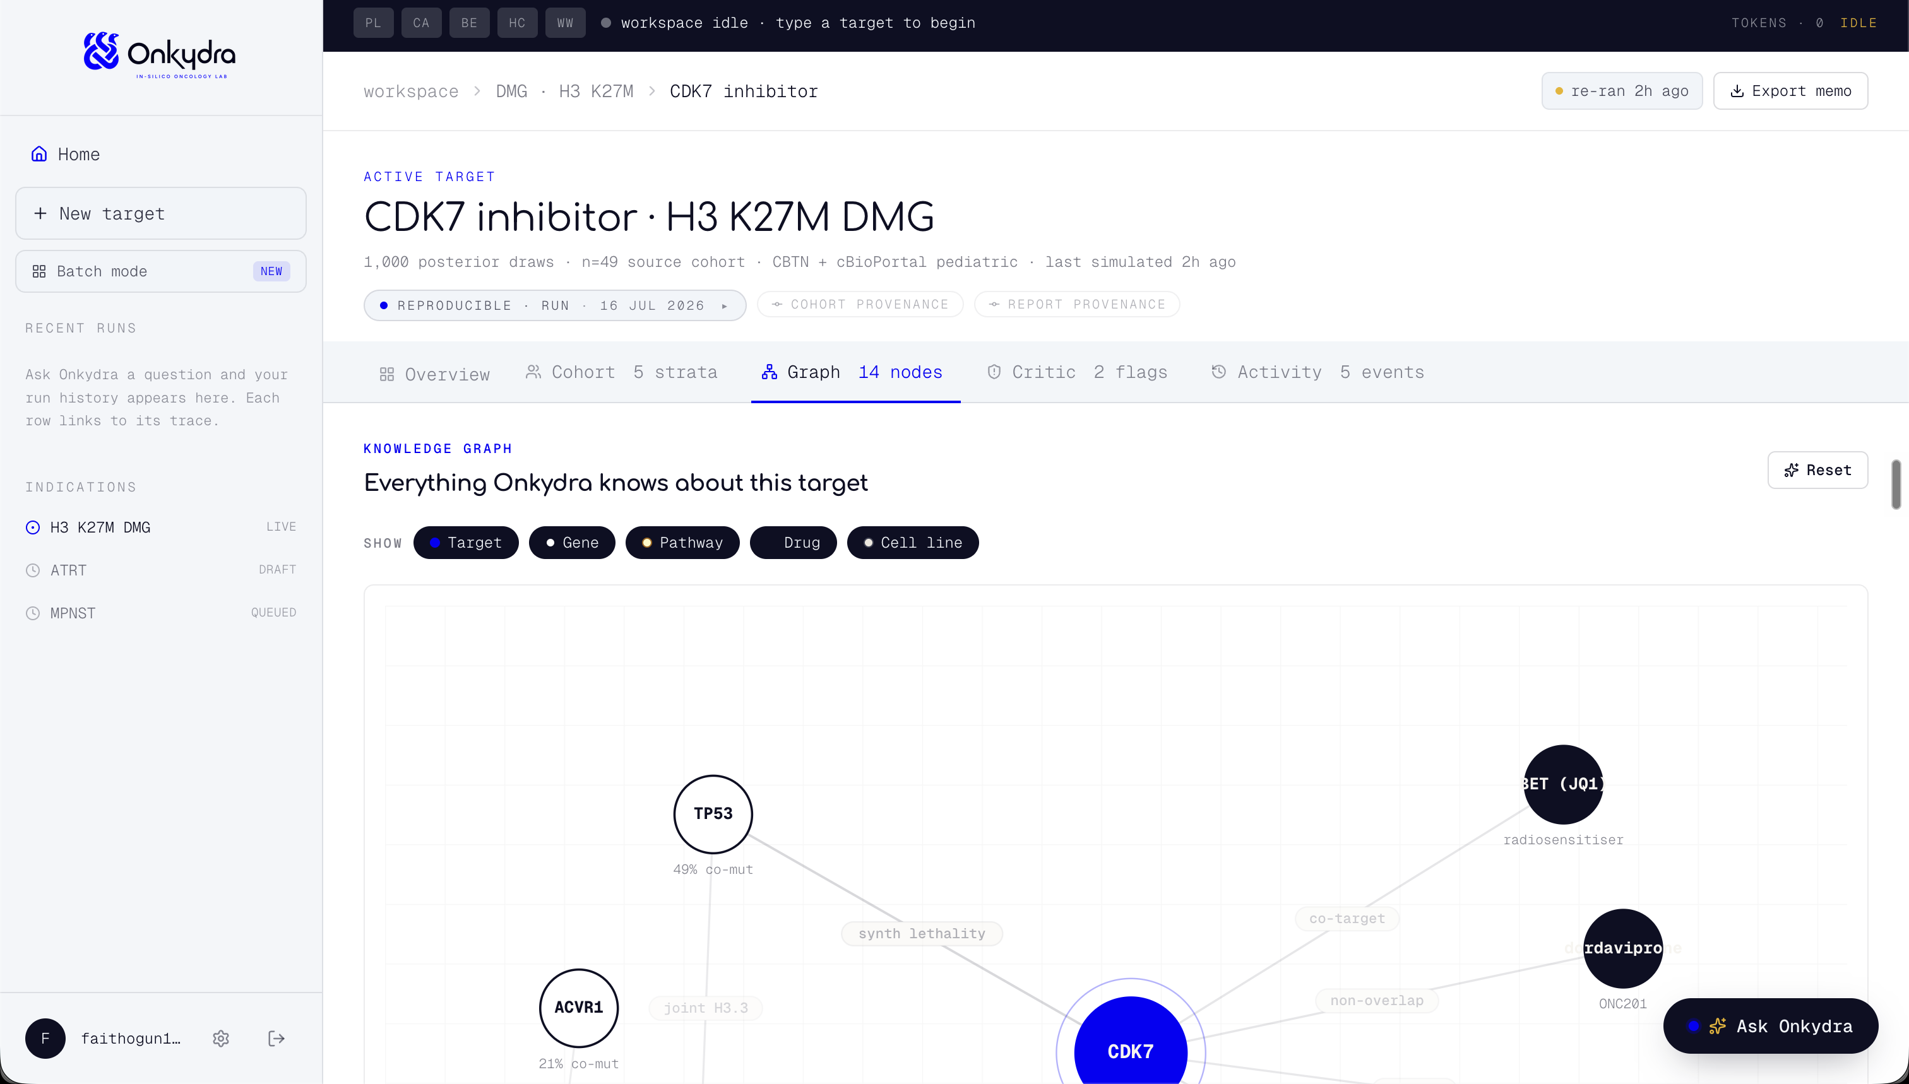Click the chevron after workspace breadcrumb
This screenshot has height=1084, width=1909.
pos(477,91)
